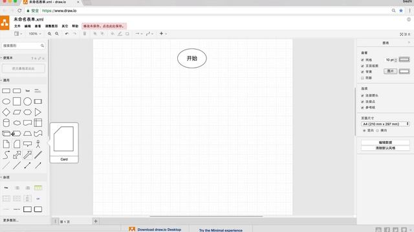Select the rounded rectangle shape
Viewport: 414px width, 232px height.
point(17,91)
